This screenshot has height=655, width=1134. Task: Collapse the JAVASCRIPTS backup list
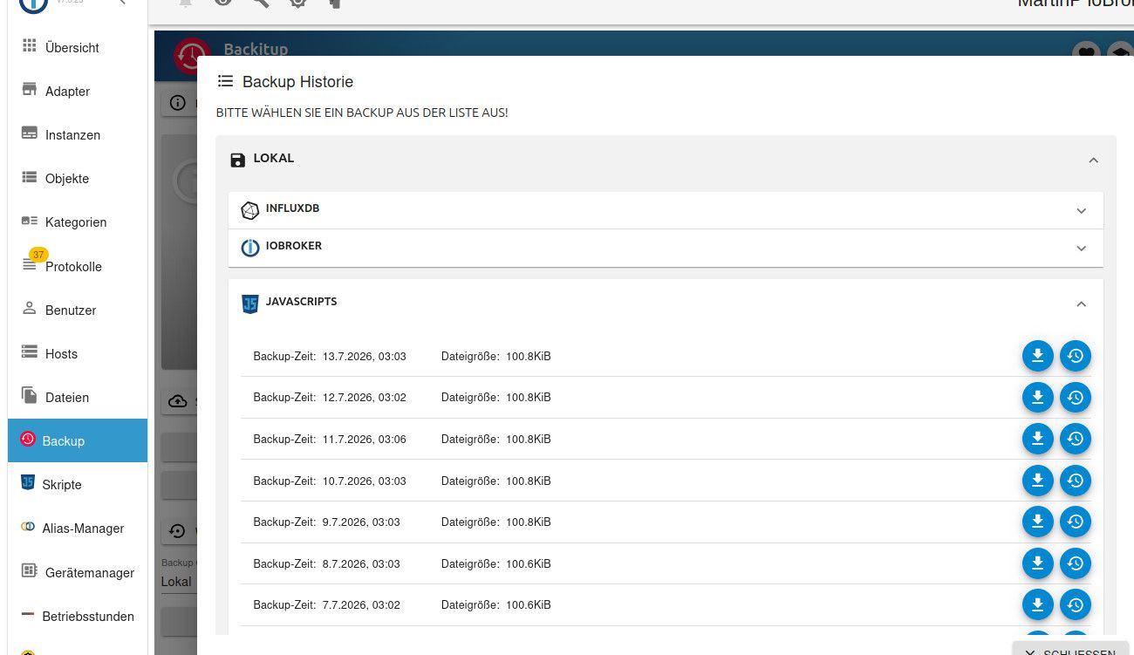pyautogui.click(x=1081, y=304)
